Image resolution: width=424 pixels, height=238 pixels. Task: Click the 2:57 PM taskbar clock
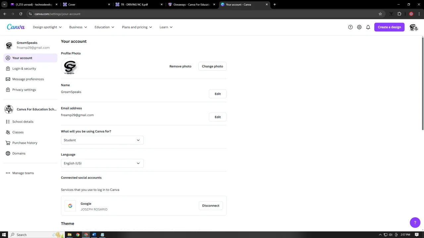[x=405, y=235]
